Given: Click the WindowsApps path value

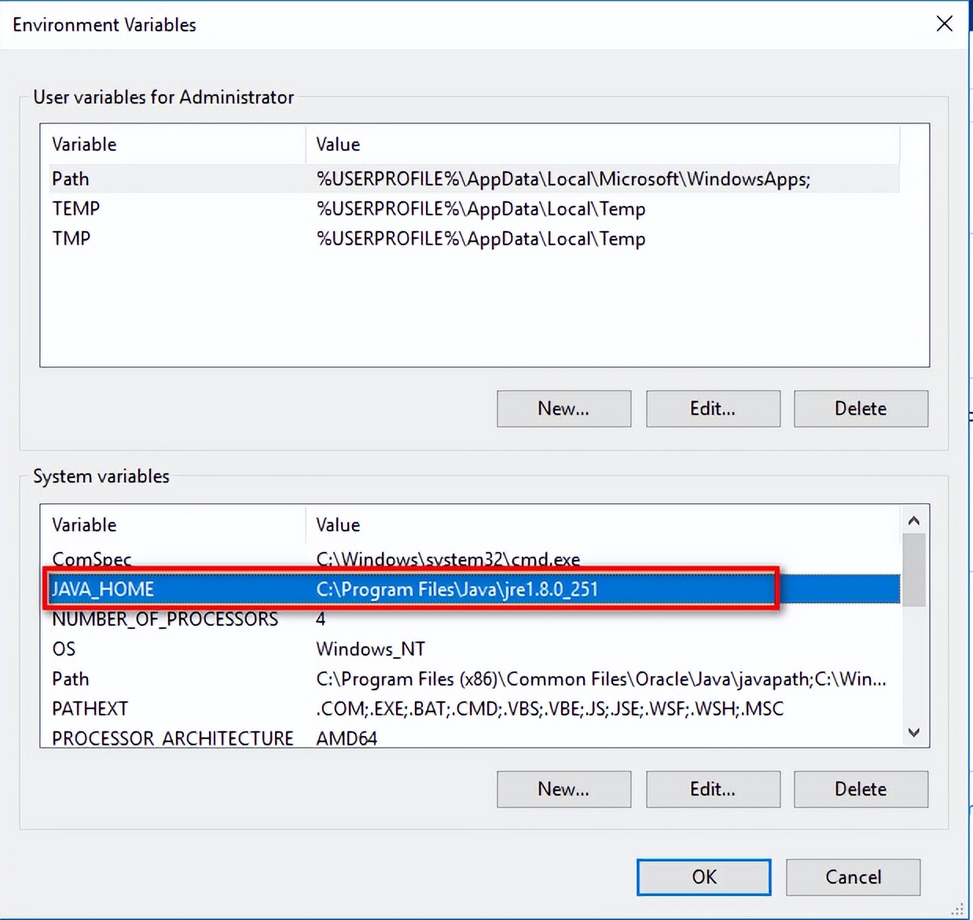Looking at the screenshot, I should [x=563, y=178].
